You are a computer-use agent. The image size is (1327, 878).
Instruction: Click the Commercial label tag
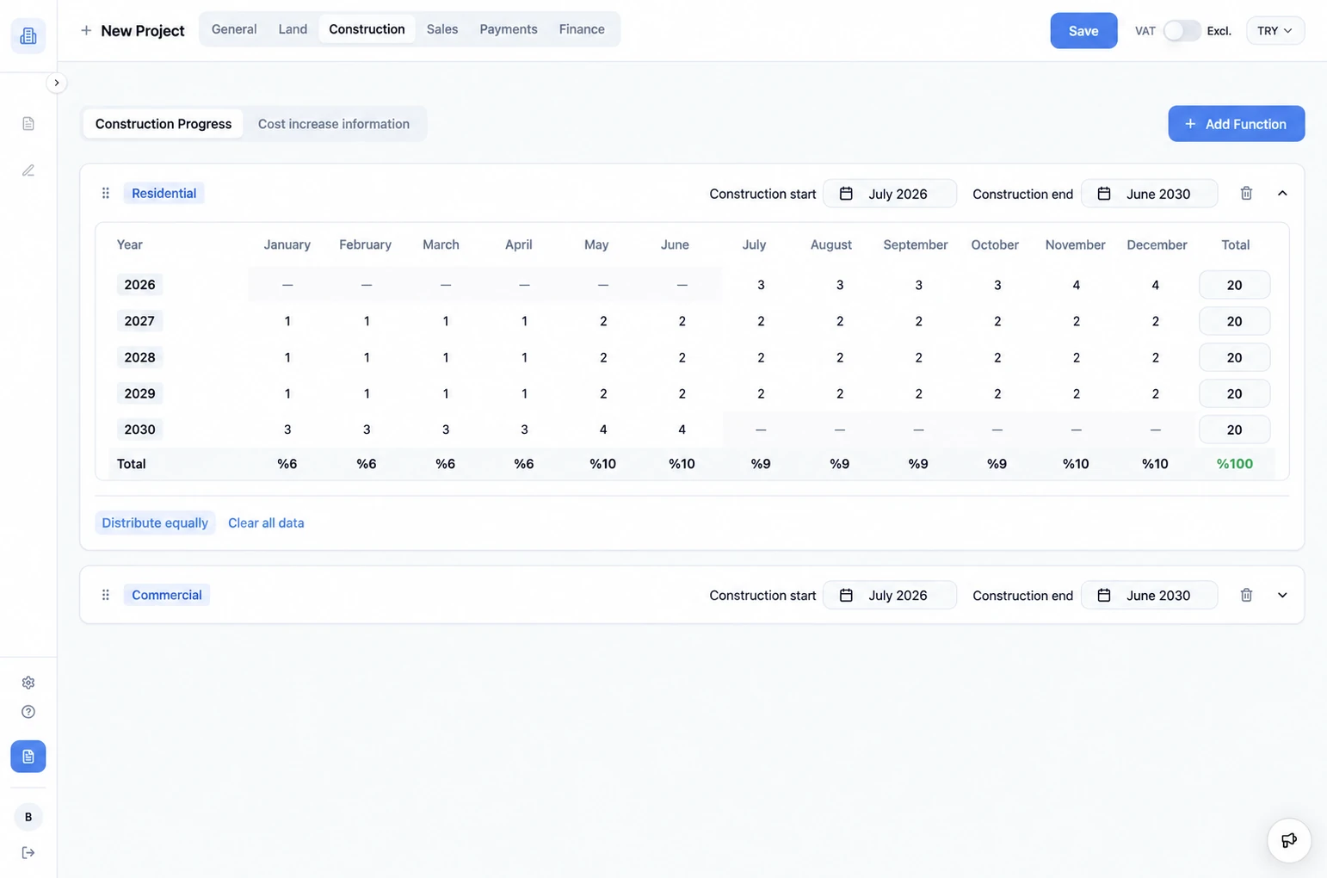167,595
